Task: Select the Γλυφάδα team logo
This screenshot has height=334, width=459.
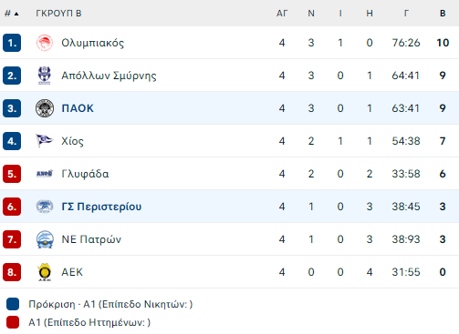Action: coord(45,174)
